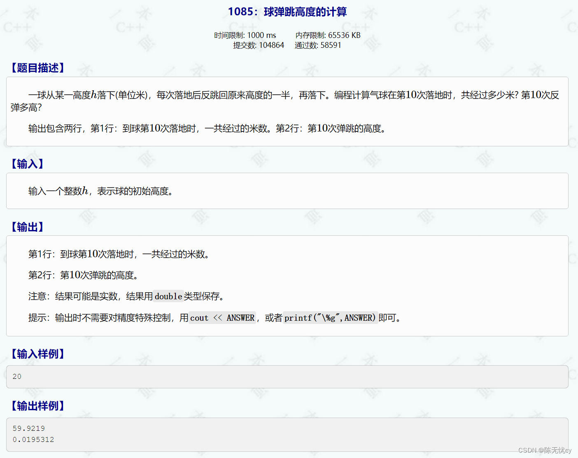Screen dimensions: 578x458
Task: Click the sample input value '20'
Action: (17, 376)
